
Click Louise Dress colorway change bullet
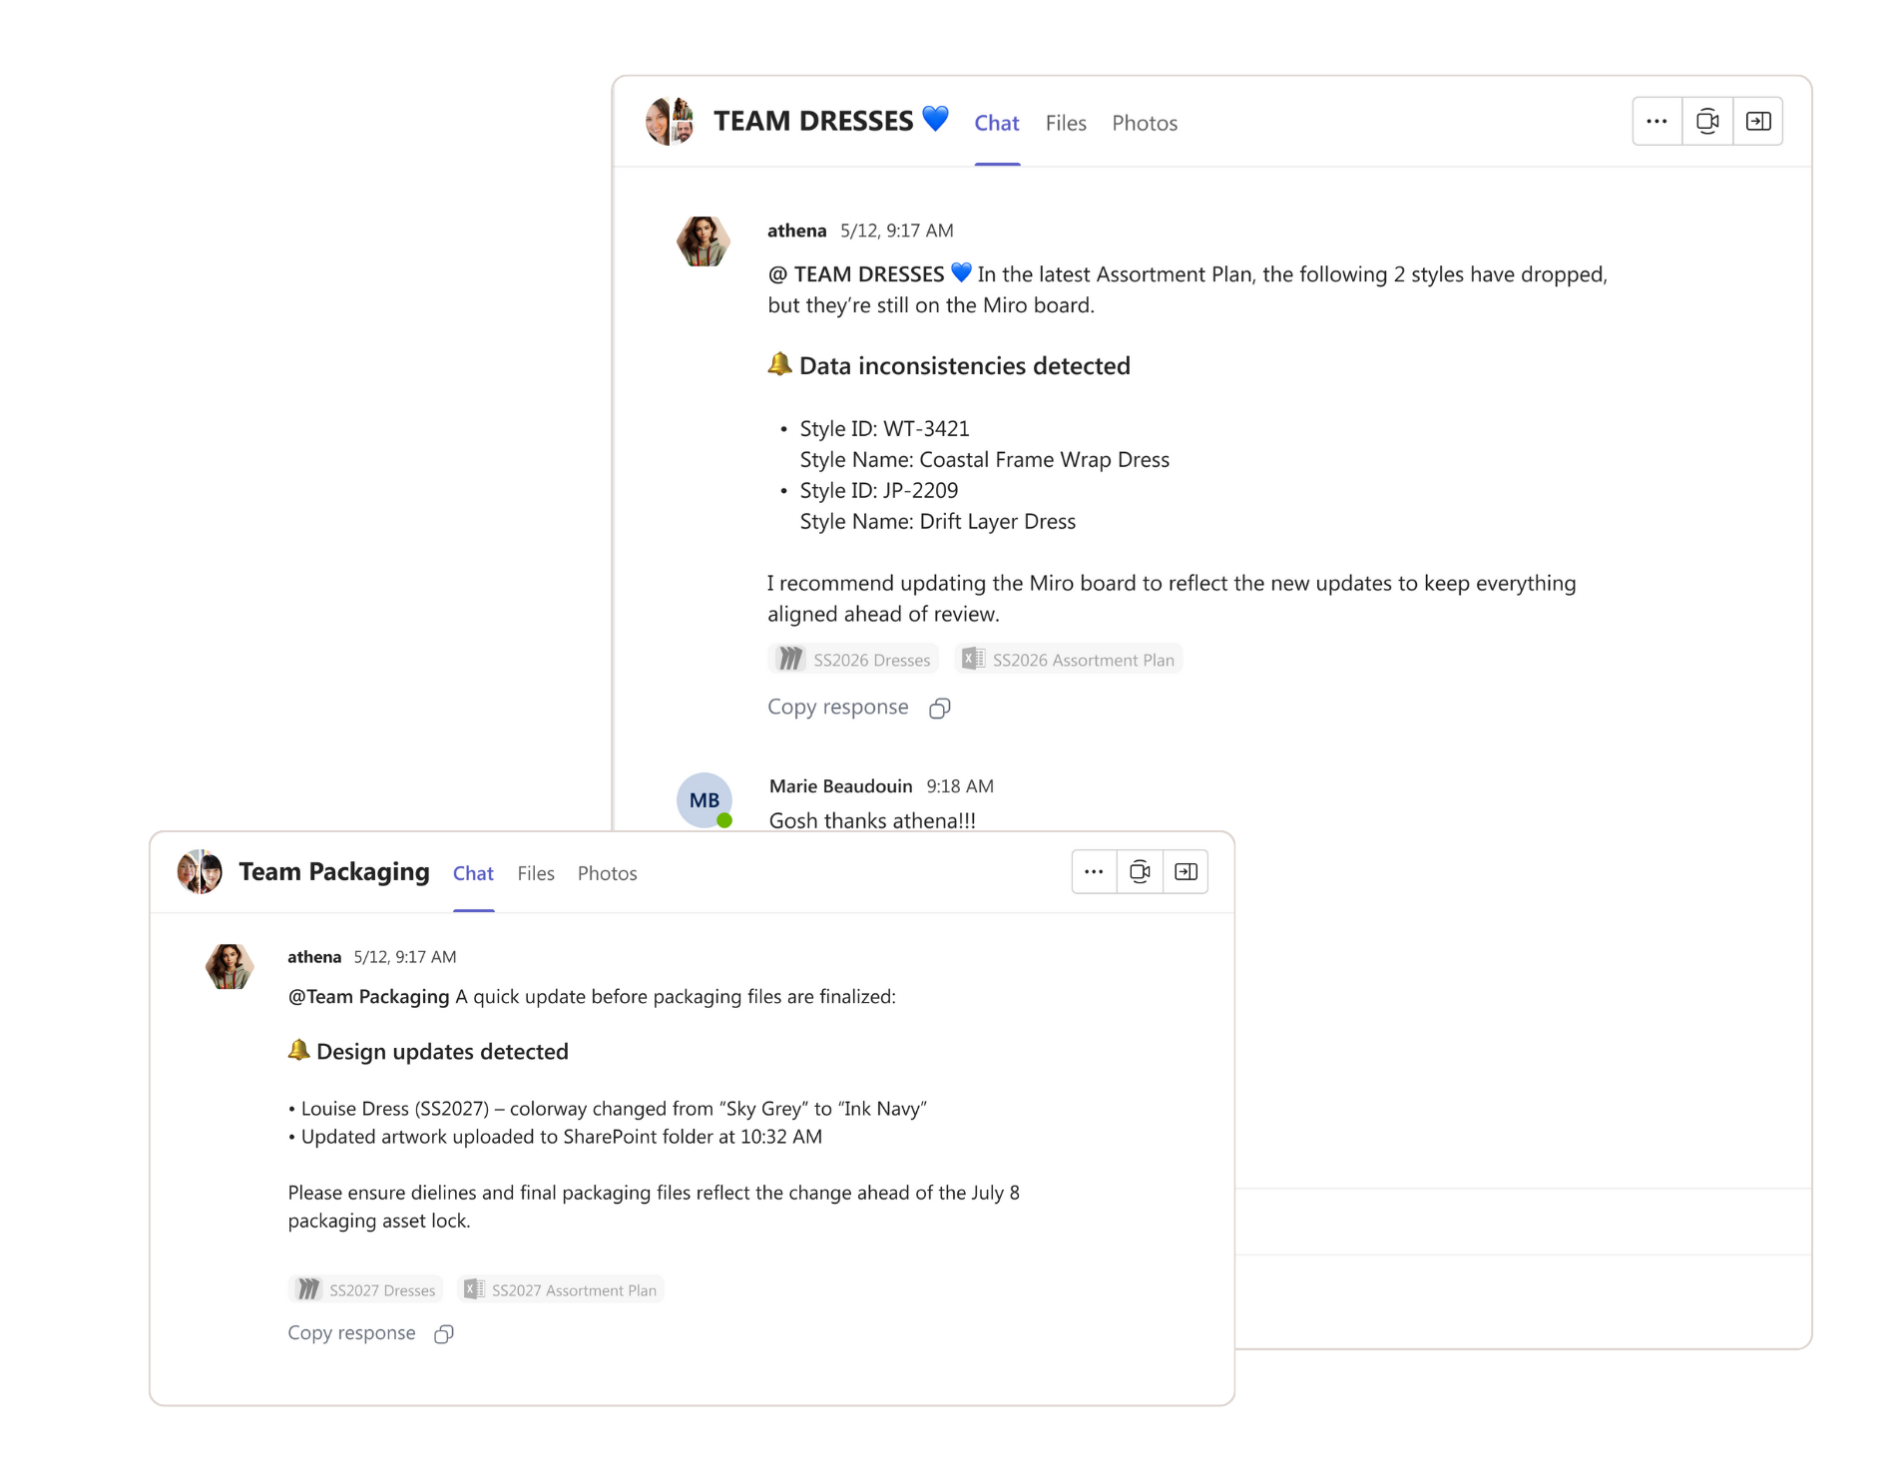point(608,1109)
